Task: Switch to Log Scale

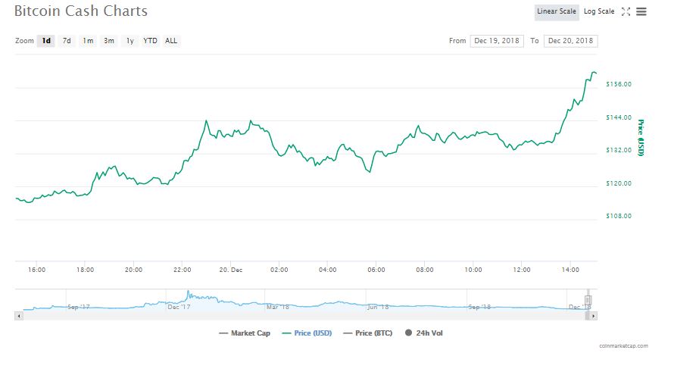Action: 599,11
